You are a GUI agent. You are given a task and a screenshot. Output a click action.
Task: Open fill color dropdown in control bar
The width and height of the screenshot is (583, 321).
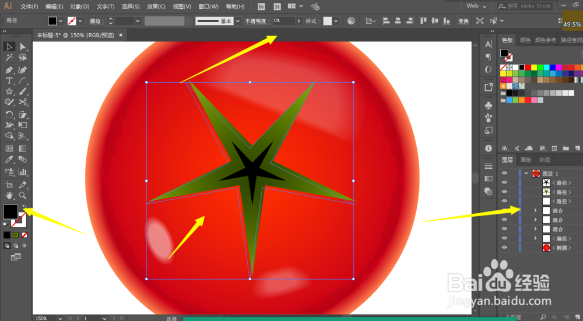[61, 21]
